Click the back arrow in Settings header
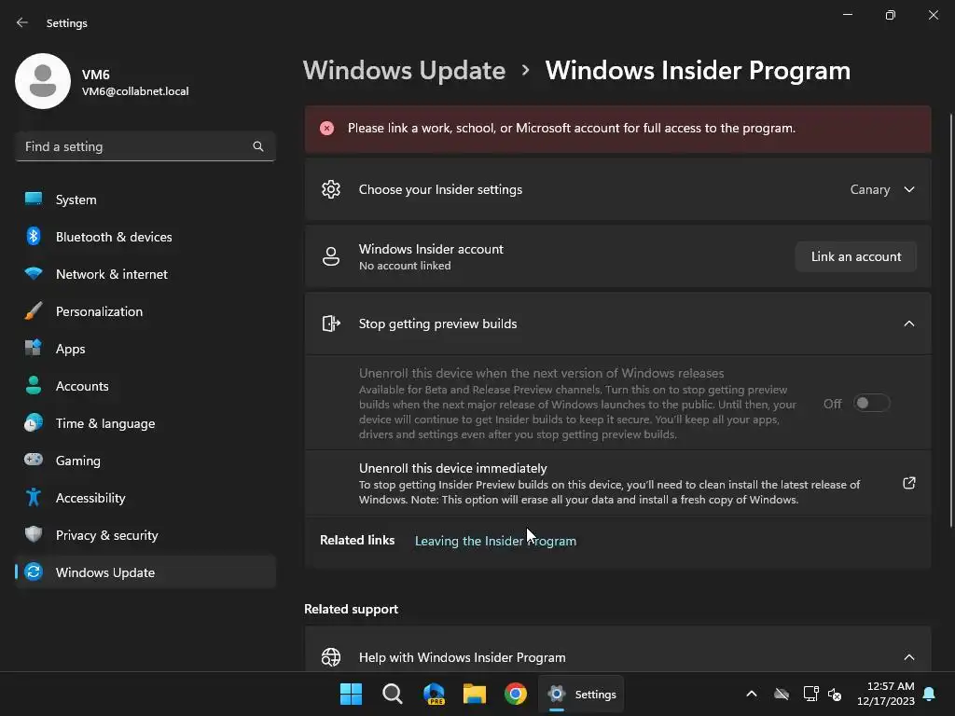The image size is (955, 716). tap(22, 22)
